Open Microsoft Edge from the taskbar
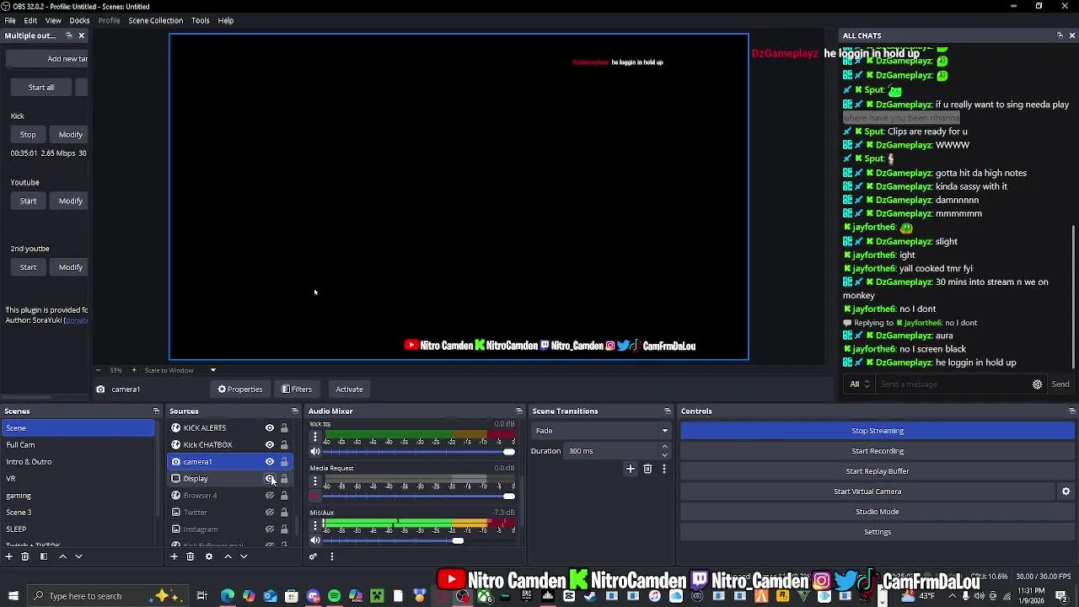The image size is (1079, 607). (228, 596)
